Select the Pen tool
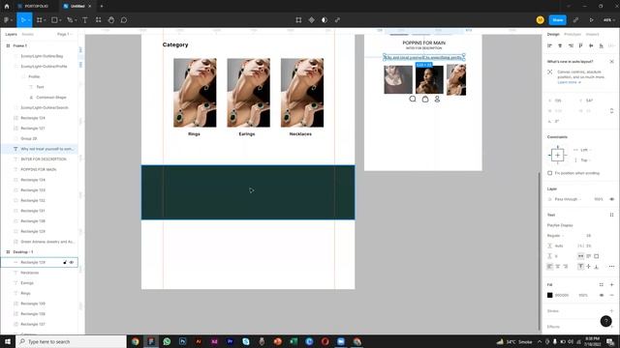 click(70, 19)
